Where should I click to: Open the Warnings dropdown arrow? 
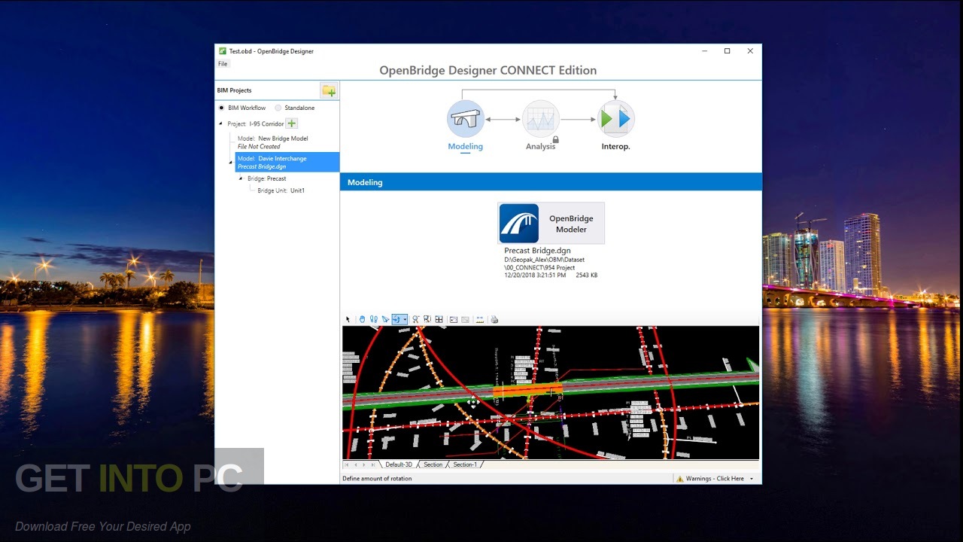pos(751,479)
